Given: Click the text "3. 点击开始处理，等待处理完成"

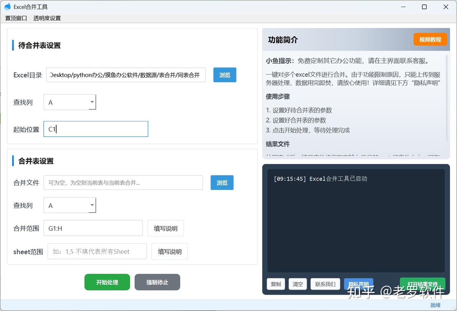Looking at the screenshot, I should [308, 130].
